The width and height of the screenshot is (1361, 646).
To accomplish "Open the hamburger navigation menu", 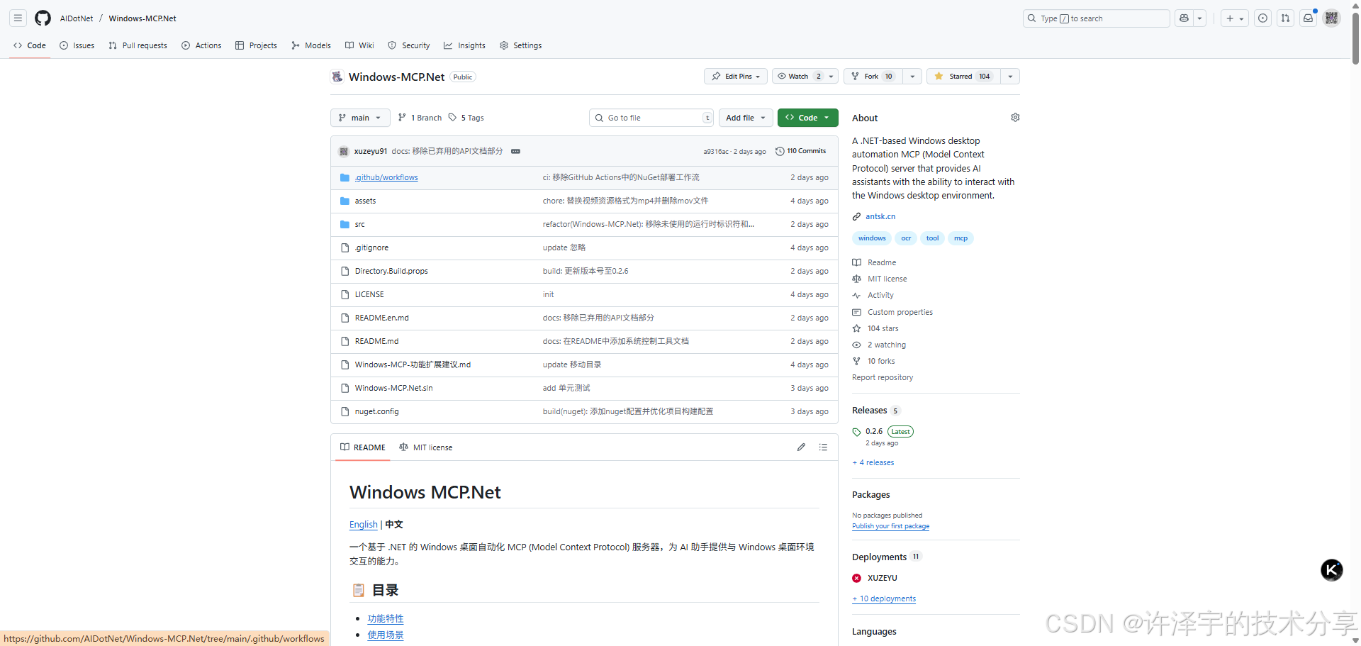I will coord(18,18).
